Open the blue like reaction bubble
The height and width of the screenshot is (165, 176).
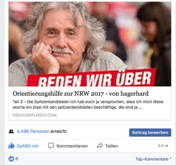[x=11, y=159]
